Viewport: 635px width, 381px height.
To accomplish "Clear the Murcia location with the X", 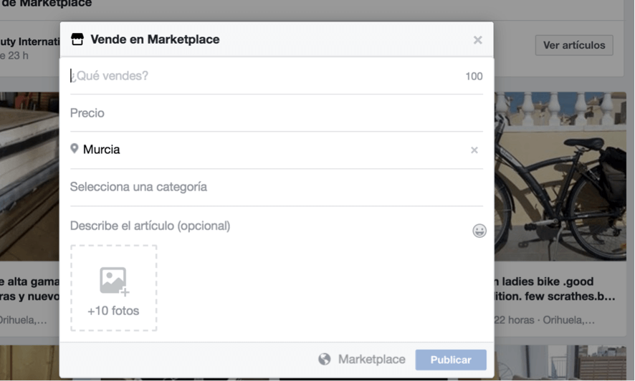I will pos(474,150).
